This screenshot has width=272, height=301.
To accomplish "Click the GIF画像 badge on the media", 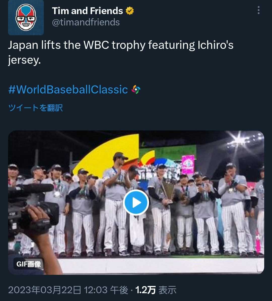I will click(x=29, y=264).
